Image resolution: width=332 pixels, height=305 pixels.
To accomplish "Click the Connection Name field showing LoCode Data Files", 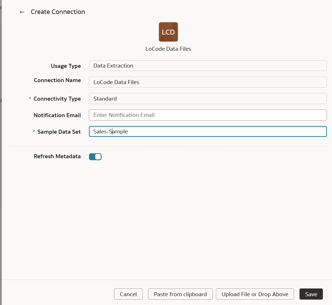I will tap(208, 82).
